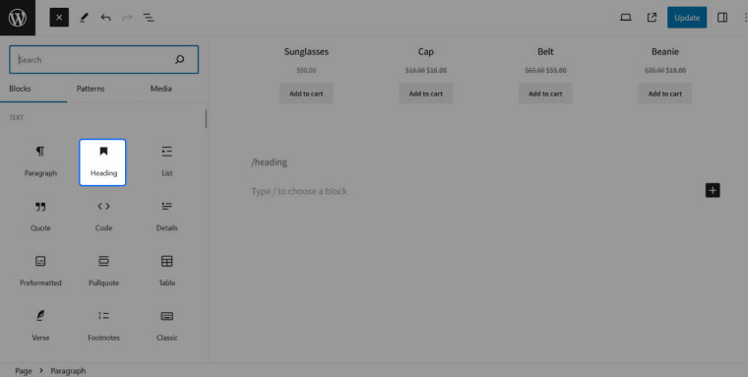Click the Belt $55.00 price
This screenshot has width=748, height=377.
556,70
